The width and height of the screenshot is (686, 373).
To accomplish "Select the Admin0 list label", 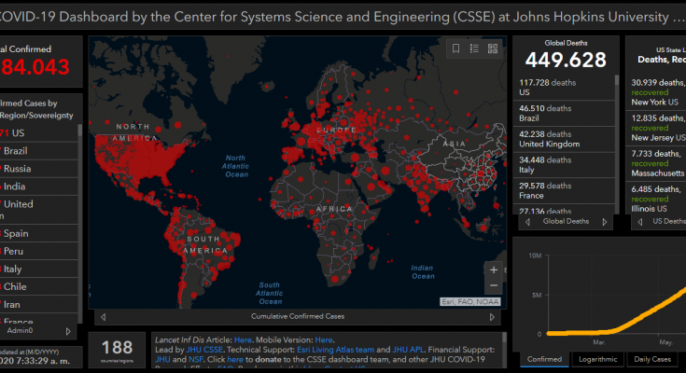I will click(20, 331).
